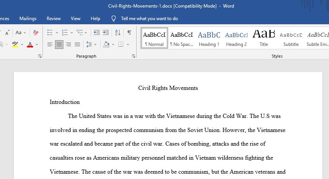Launch the Font settings dialog launcher
The height and width of the screenshot is (179, 329).
point(40,56)
